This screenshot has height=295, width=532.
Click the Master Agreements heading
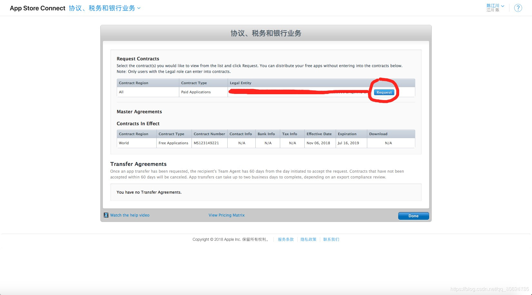pos(139,112)
